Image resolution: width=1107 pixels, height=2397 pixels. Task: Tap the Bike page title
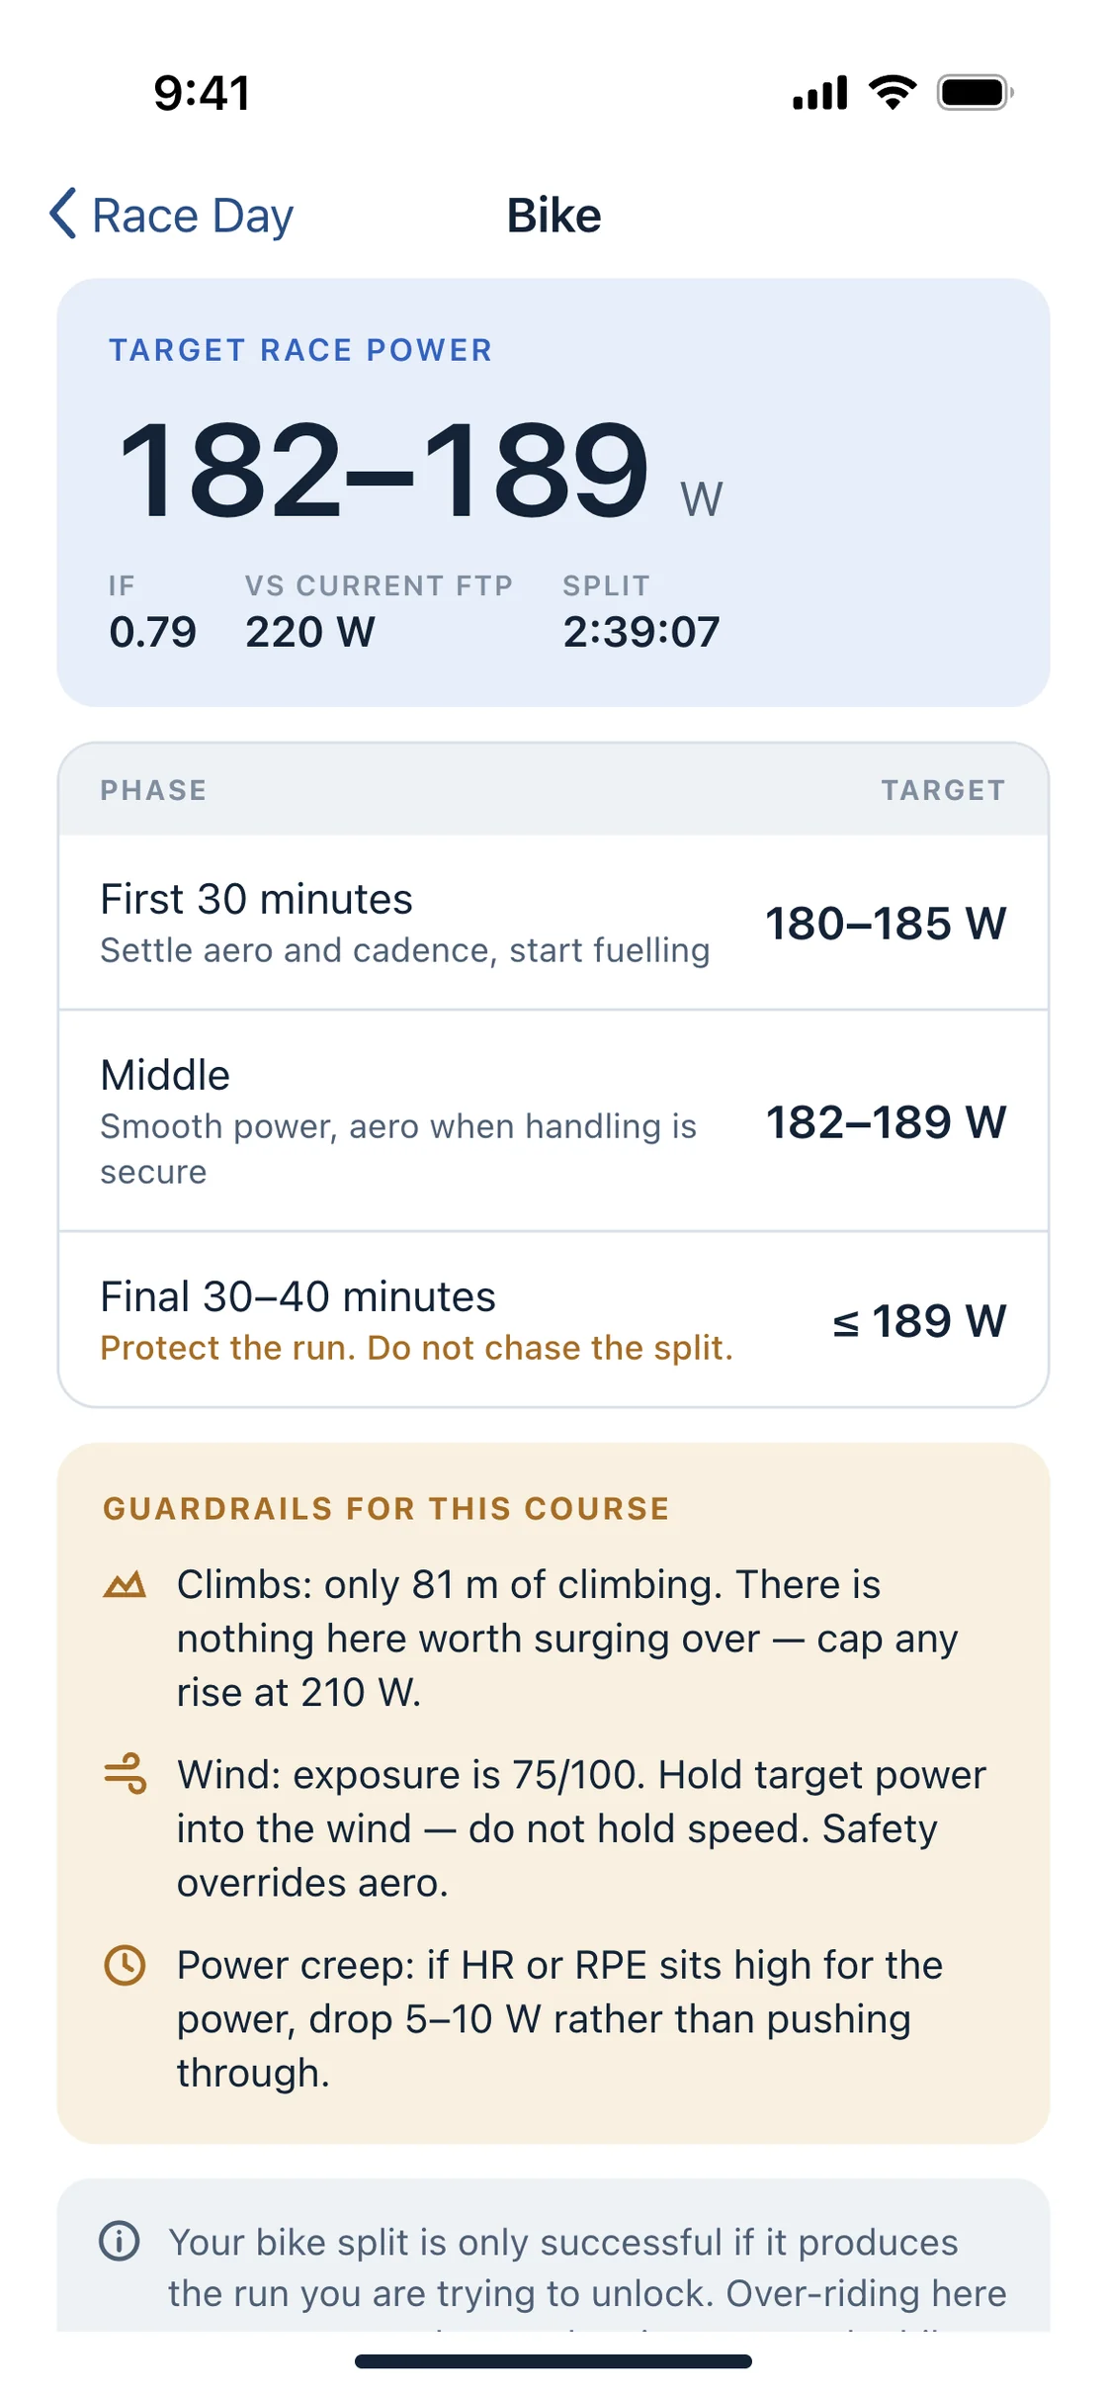tap(553, 216)
